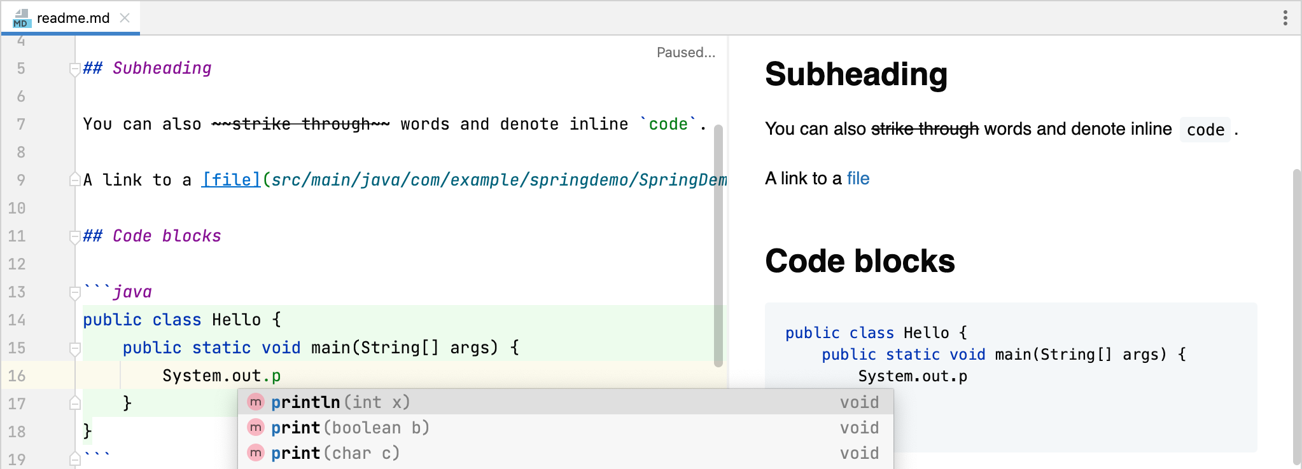Click '## Code blocks' heading in editor
The image size is (1302, 469).
click(x=152, y=236)
